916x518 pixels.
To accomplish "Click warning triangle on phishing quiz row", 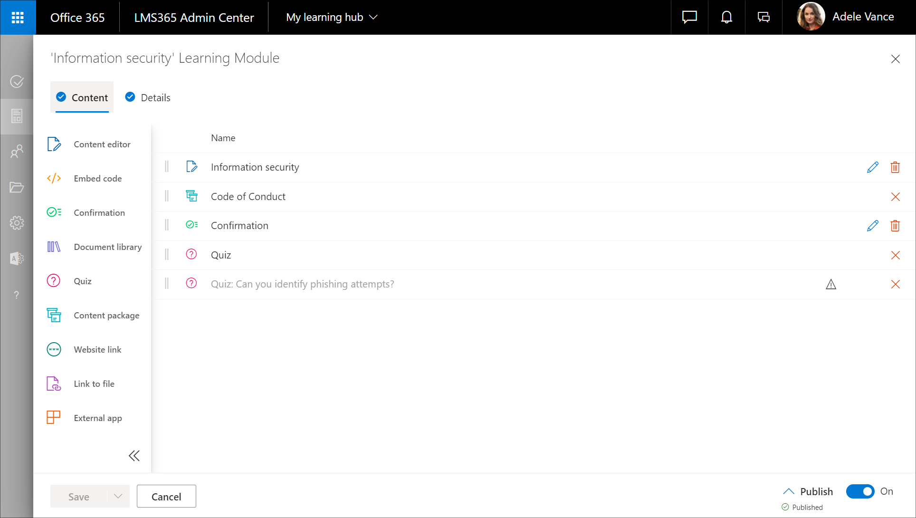I will (x=830, y=284).
